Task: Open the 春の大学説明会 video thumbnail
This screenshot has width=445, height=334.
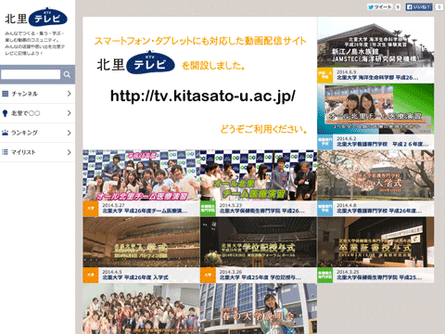Action: point(259,309)
